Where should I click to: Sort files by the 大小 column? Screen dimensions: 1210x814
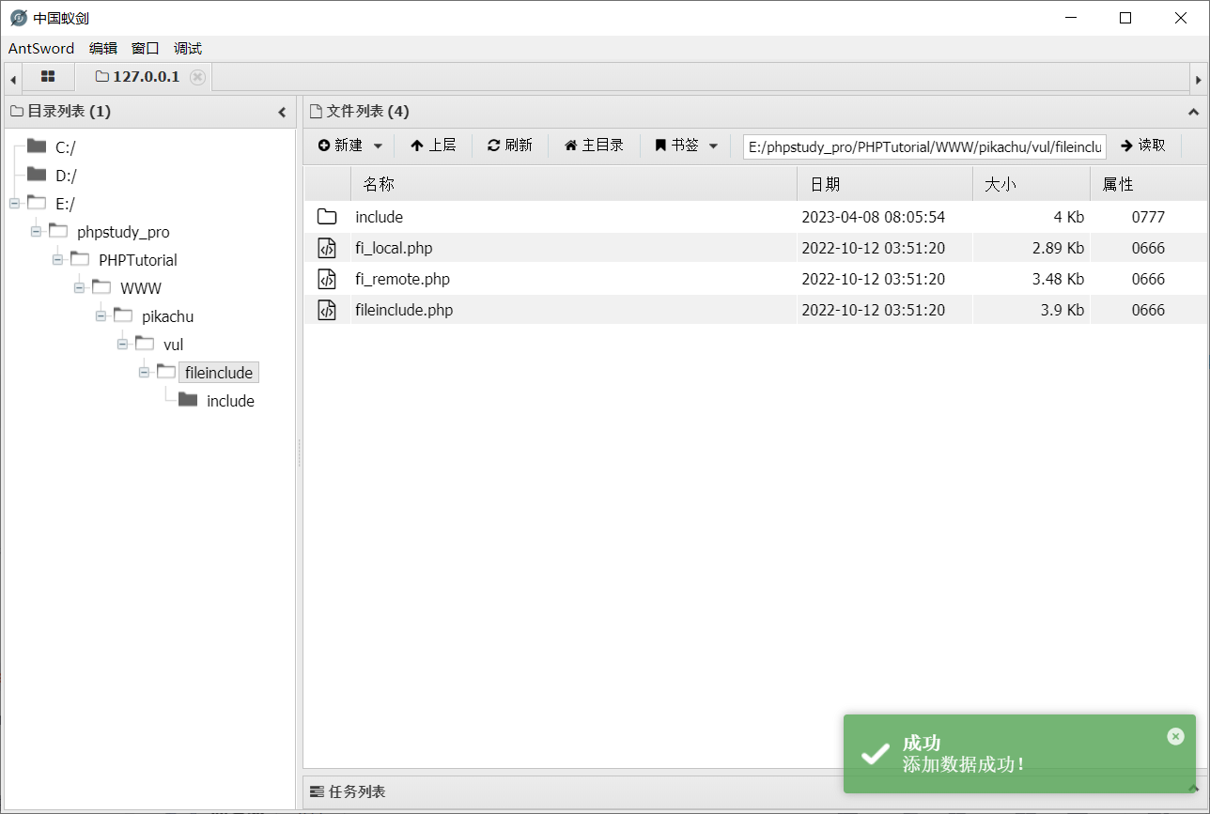point(1032,185)
